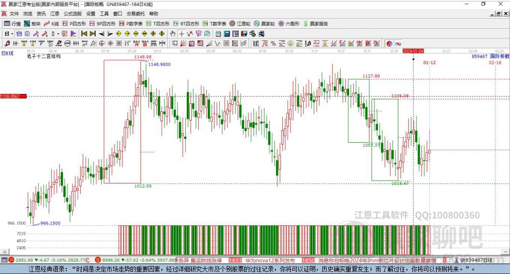Click the 集运欧线涨停 news ticker headline
Screen dimensions: 510x274
point(205,260)
